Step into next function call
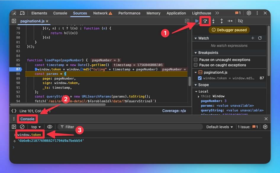The image size is (280, 173). pyautogui.click(x=213, y=21)
